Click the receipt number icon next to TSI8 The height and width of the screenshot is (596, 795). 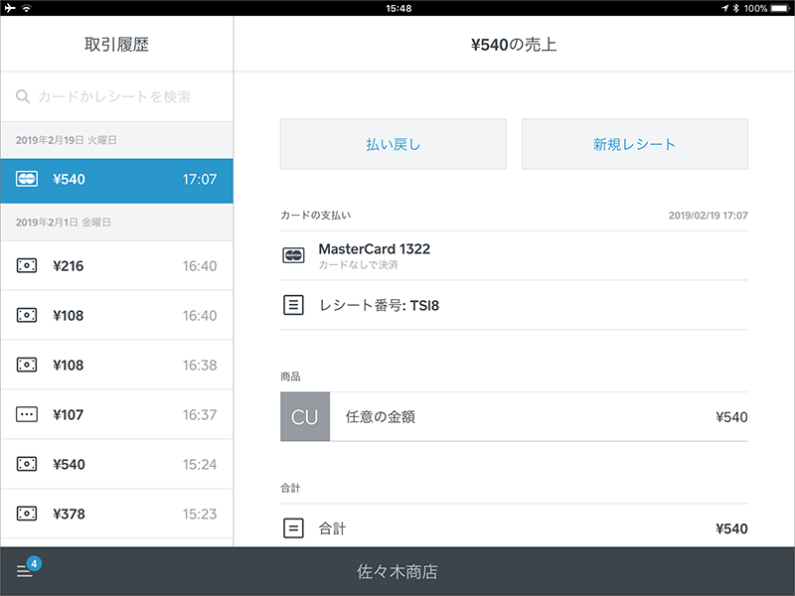293,305
